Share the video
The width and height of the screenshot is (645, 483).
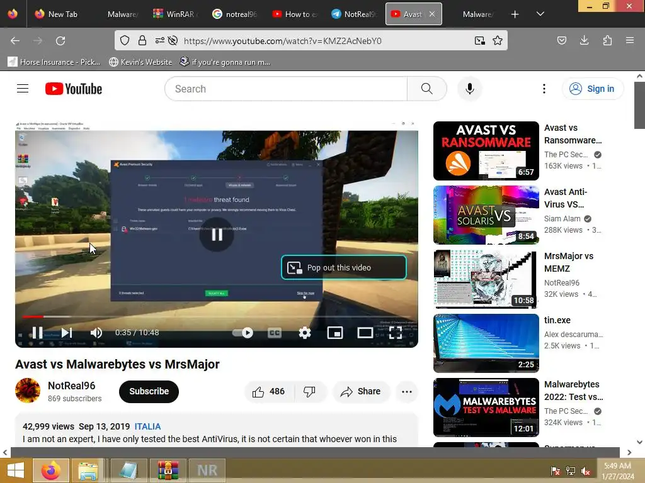361,391
